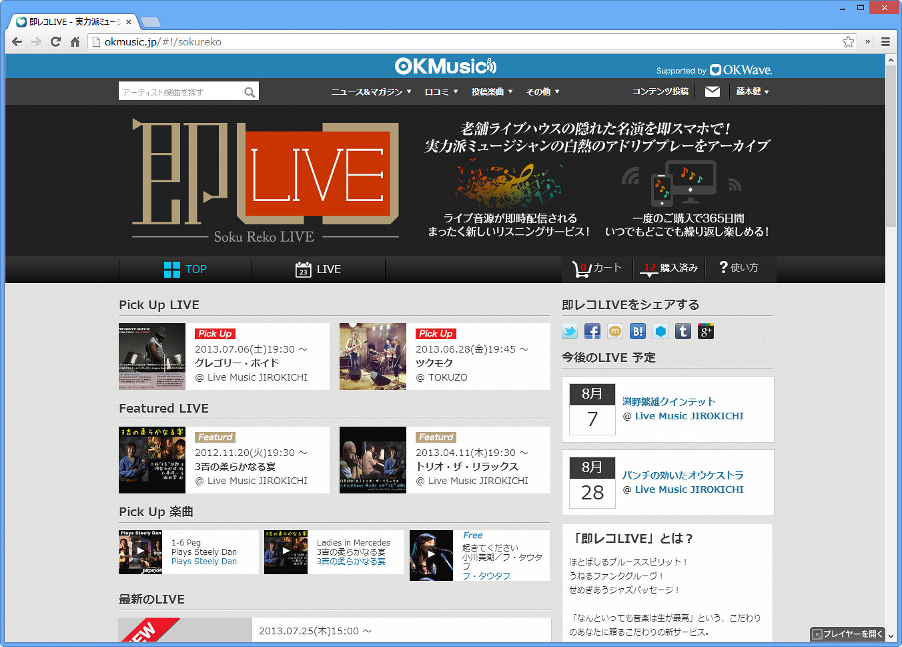902x647 pixels.
Task: Play the Ladies in Mercedes track thumbnail
Action: (x=286, y=552)
